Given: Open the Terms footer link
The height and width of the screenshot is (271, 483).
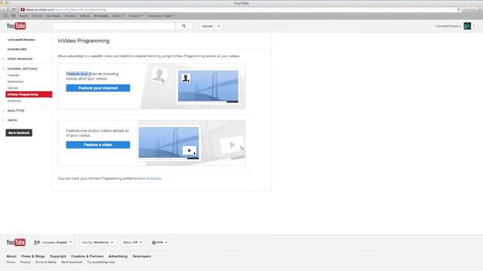Looking at the screenshot, I should click(x=11, y=262).
